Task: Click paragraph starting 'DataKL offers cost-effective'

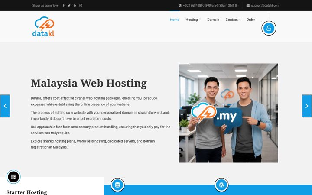Action: pos(94,101)
